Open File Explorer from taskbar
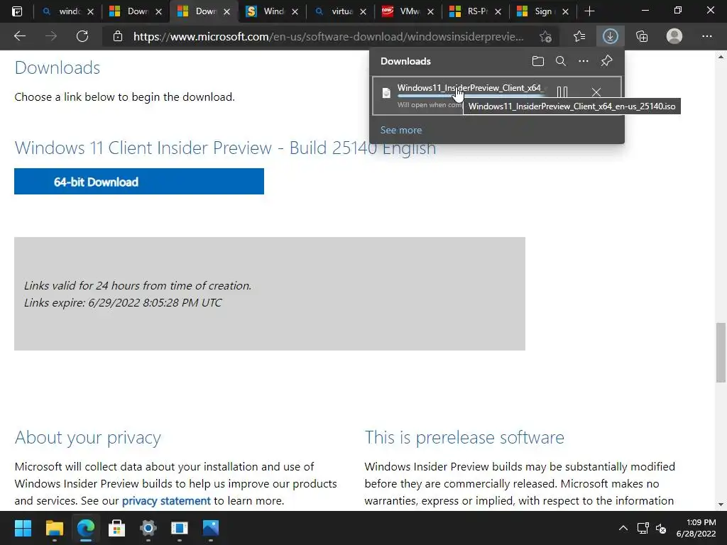Screen dimensions: 727x545 pos(54,528)
